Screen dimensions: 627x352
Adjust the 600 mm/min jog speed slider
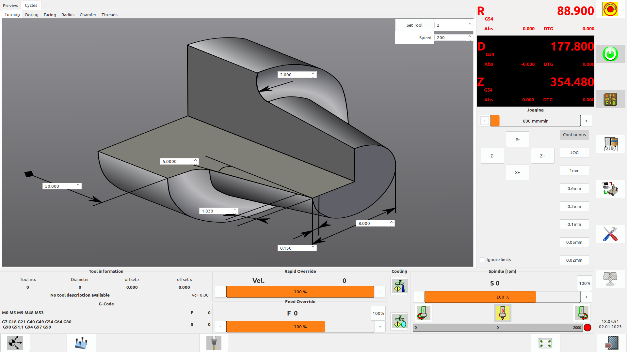click(536, 121)
